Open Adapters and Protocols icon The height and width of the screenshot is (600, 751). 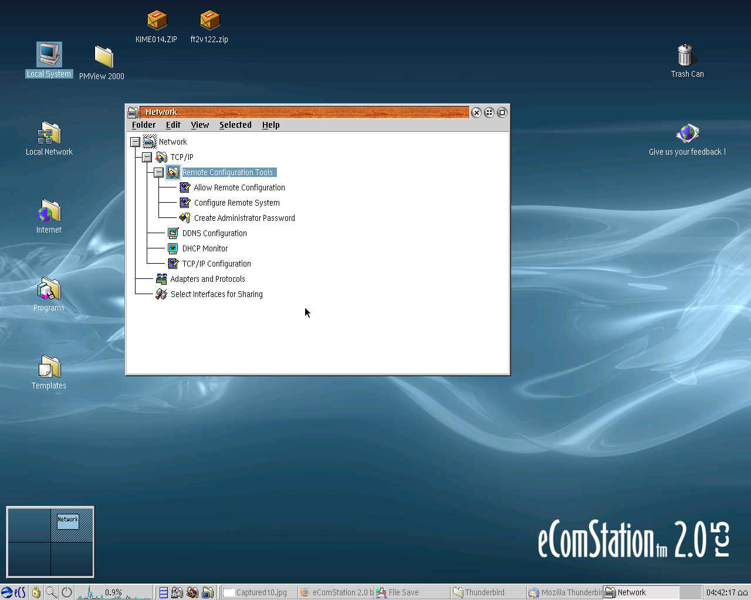pyautogui.click(x=161, y=279)
